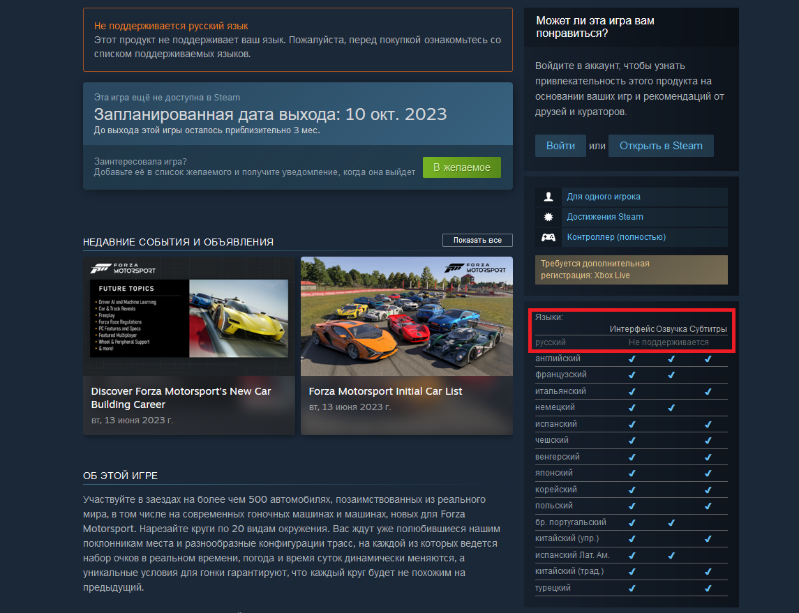
Task: Click Открыть в Steam button
Action: [x=661, y=146]
